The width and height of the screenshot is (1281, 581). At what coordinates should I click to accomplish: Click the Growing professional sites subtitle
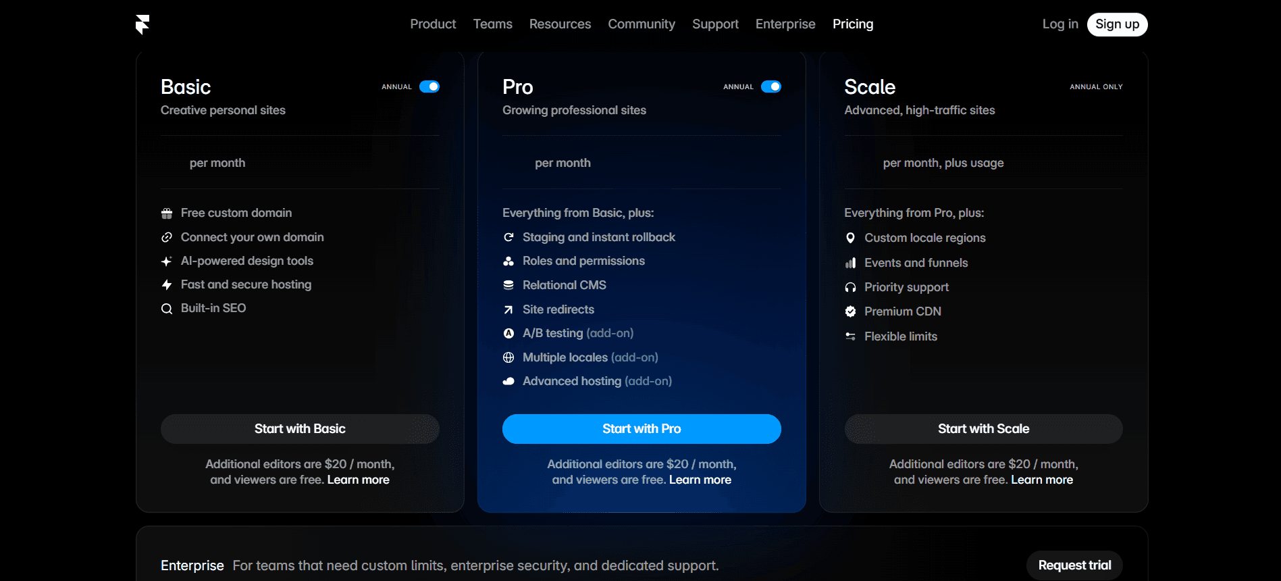tap(574, 110)
